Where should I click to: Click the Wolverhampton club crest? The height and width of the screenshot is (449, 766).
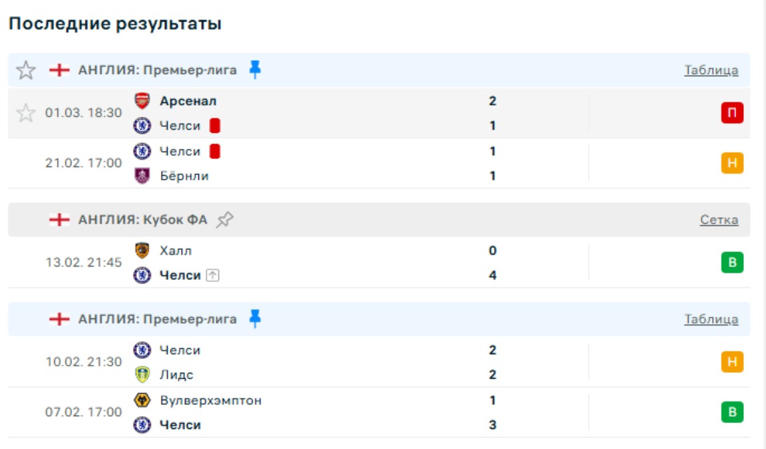[x=142, y=401]
